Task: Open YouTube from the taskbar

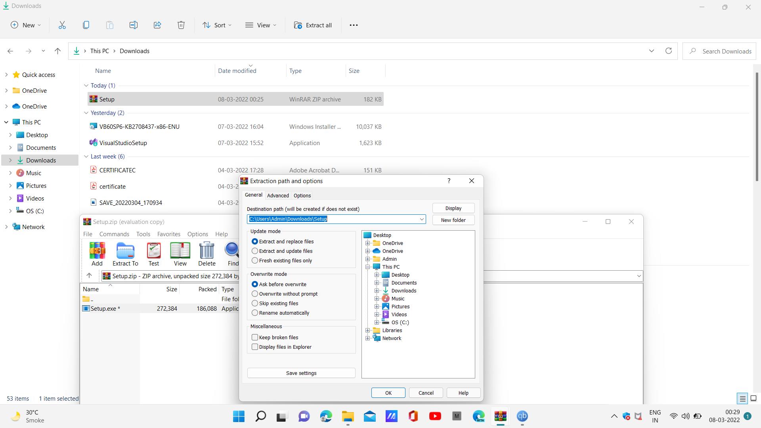Action: (435, 416)
